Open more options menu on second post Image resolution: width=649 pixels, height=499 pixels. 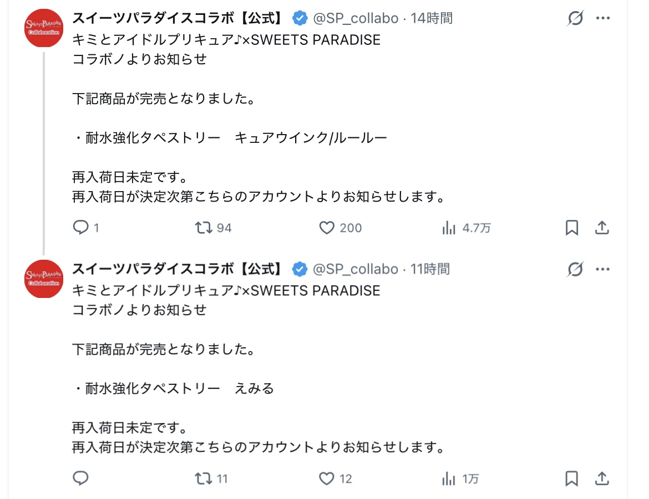603,269
